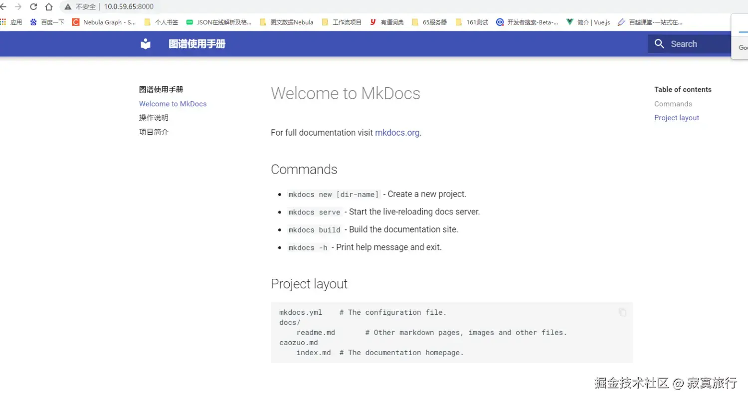Click the readme.md line in code block
748x401 pixels.
[432, 333]
